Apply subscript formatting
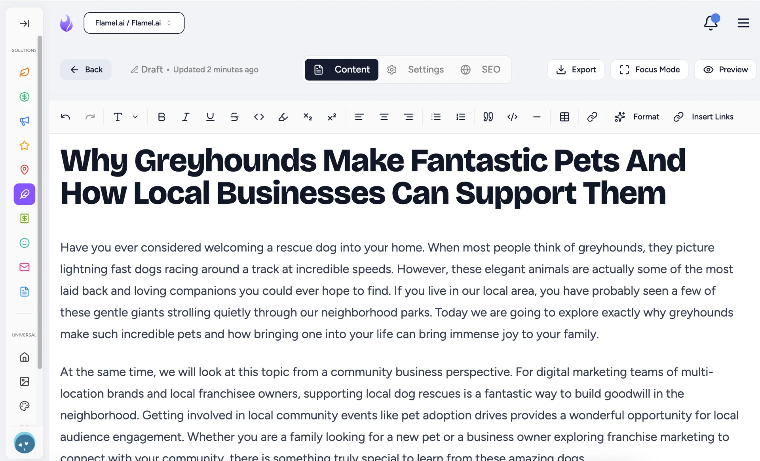Viewport: 760px width, 461px height. click(308, 117)
